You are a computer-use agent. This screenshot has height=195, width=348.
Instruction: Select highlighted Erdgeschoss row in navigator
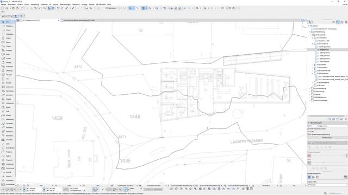327,50
